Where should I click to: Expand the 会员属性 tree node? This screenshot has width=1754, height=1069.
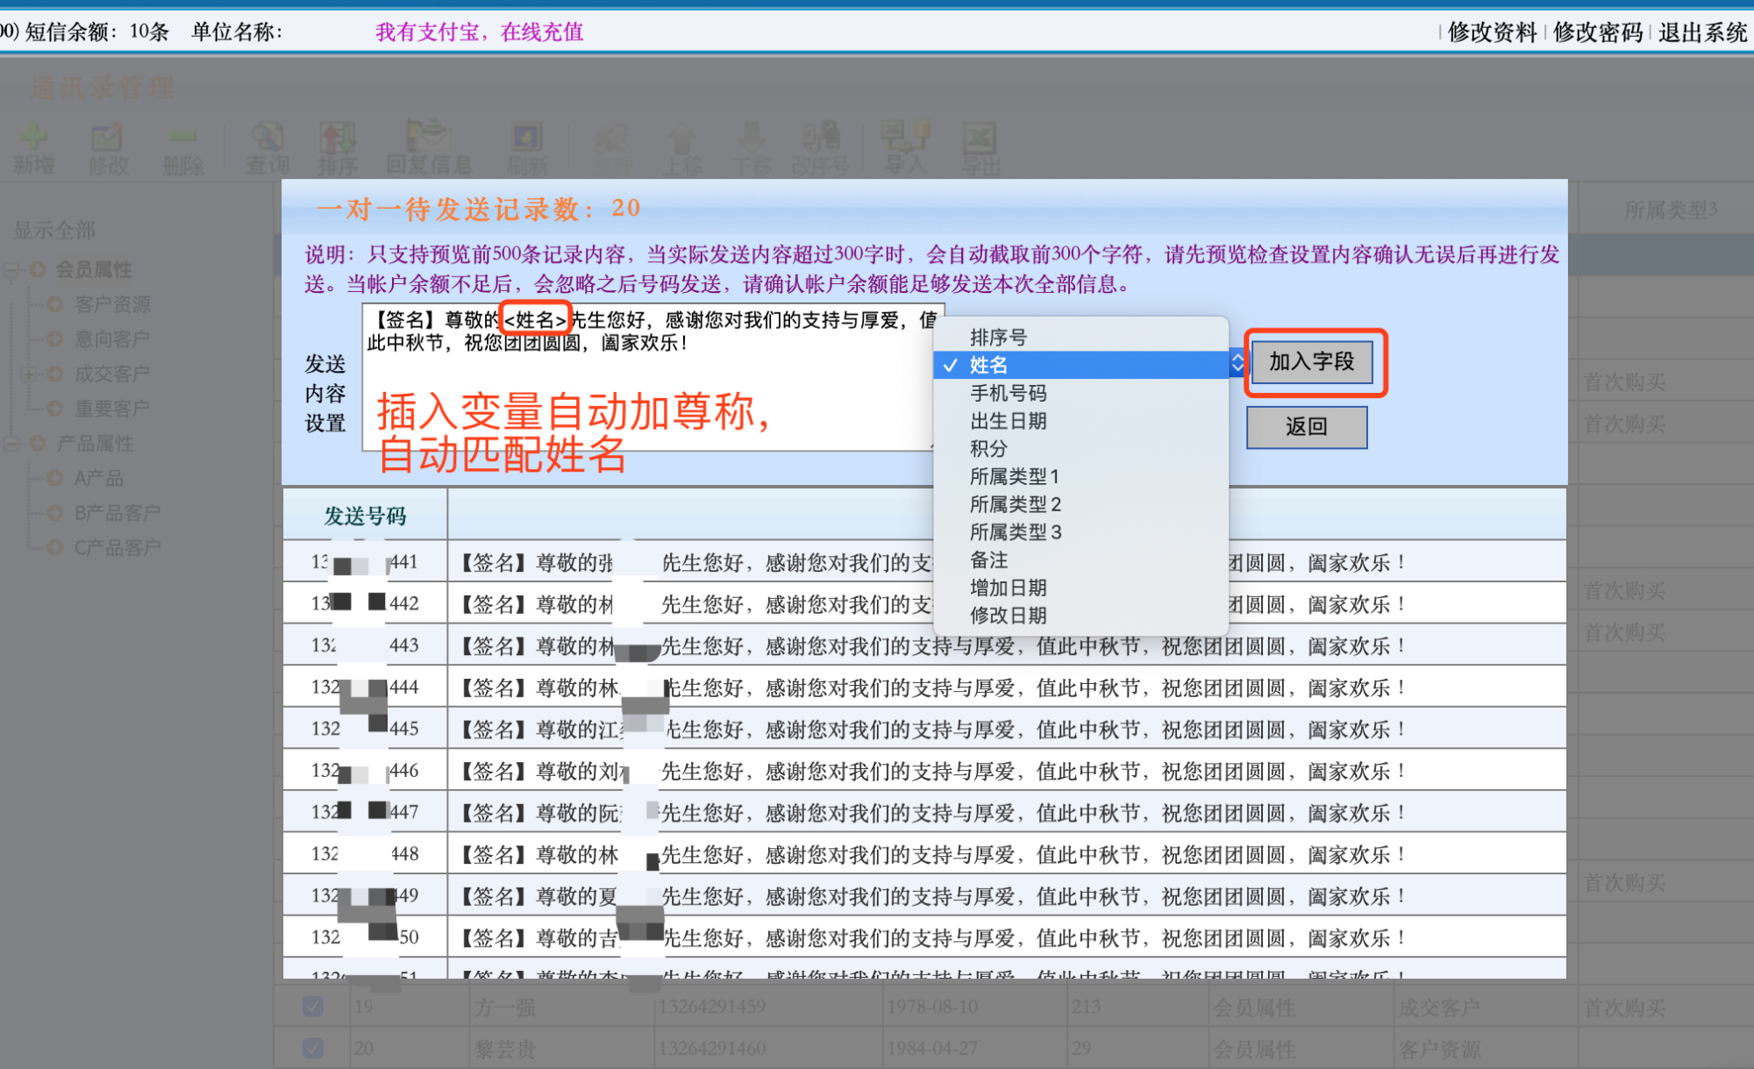point(11,269)
